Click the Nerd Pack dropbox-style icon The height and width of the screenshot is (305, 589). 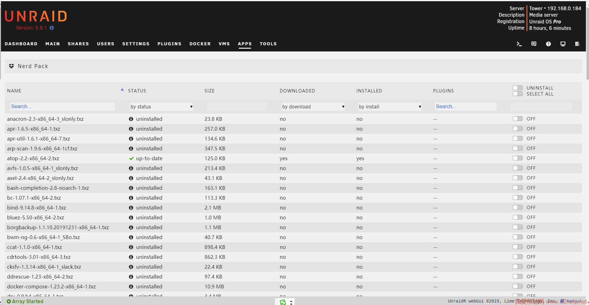(x=11, y=66)
